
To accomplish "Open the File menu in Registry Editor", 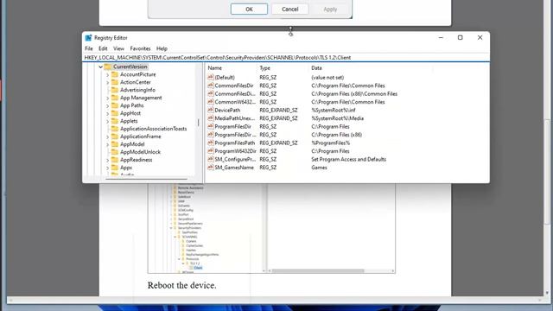I will click(88, 48).
